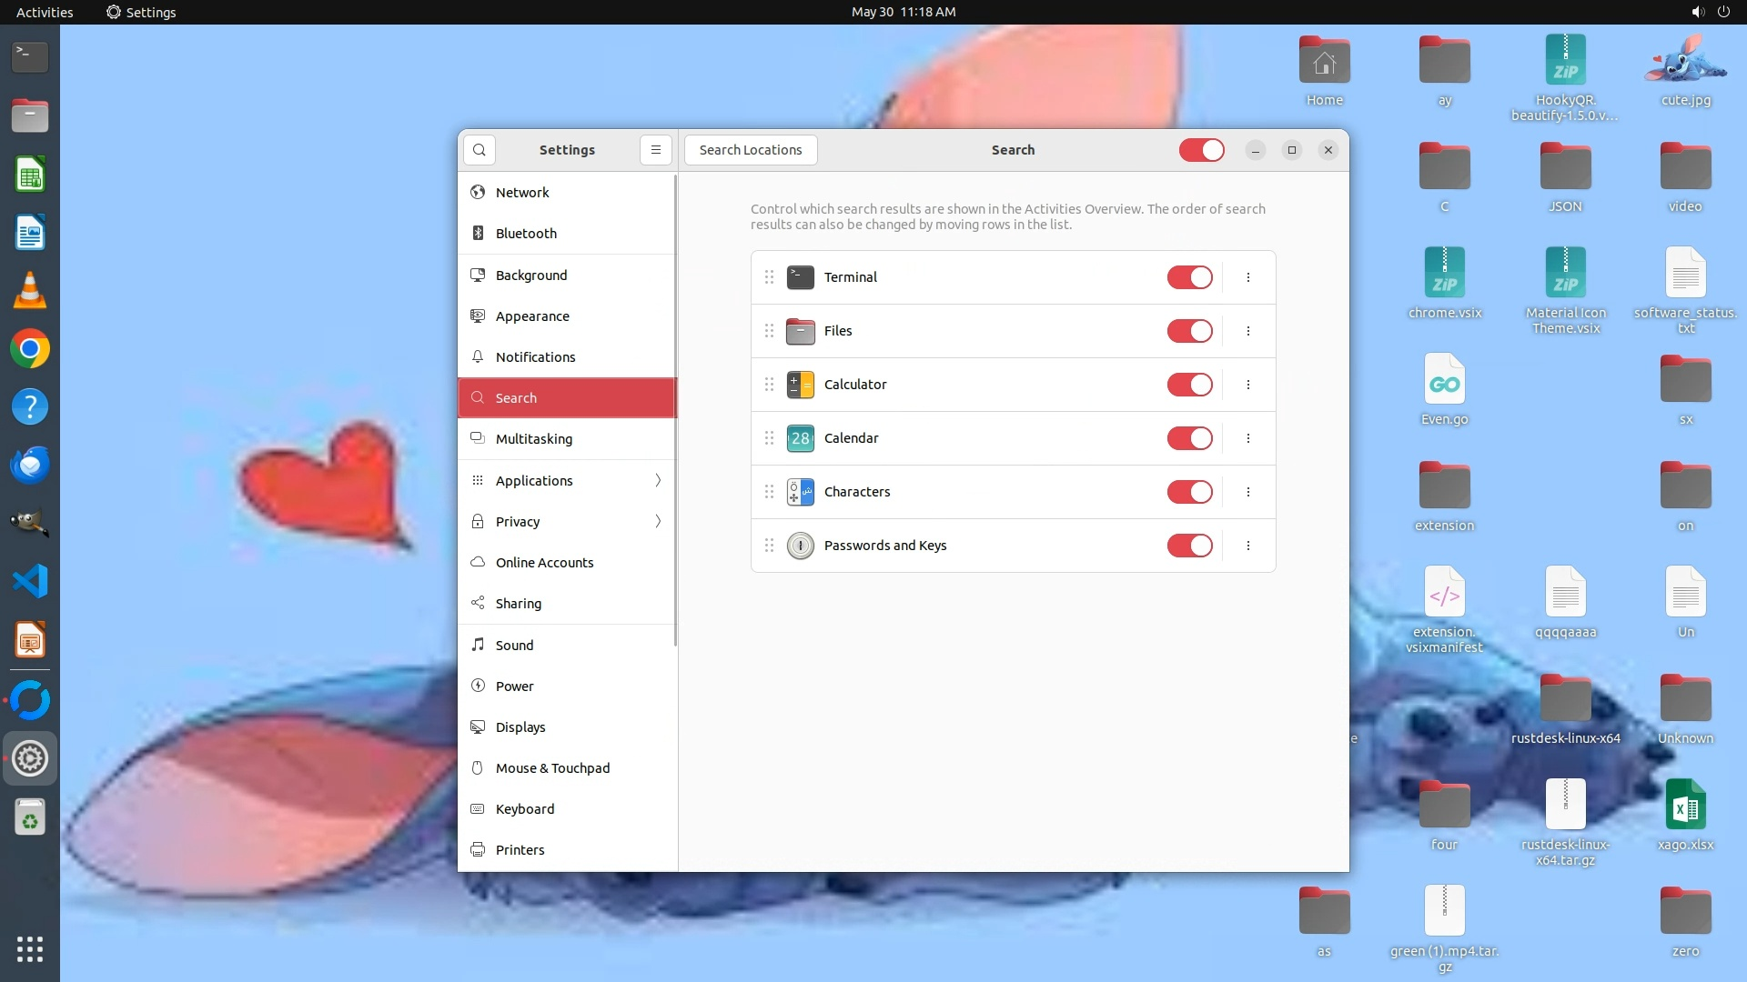Disable the main Search toggle in header

coord(1201,150)
